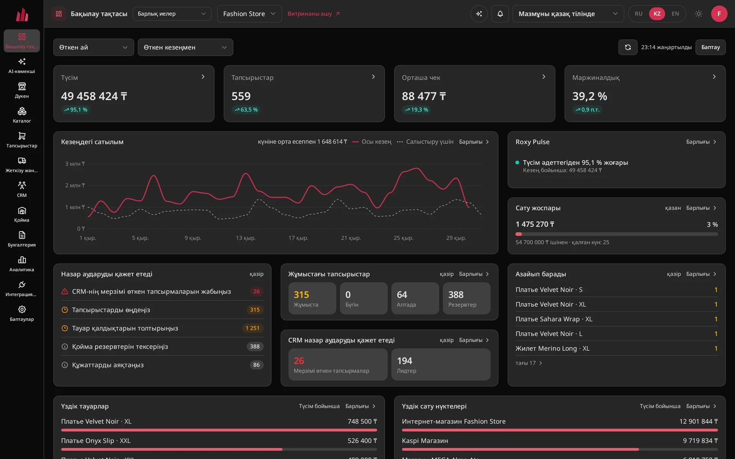
Task: Click Платье Velvet Noir XL revenue bar
Action: (x=219, y=430)
